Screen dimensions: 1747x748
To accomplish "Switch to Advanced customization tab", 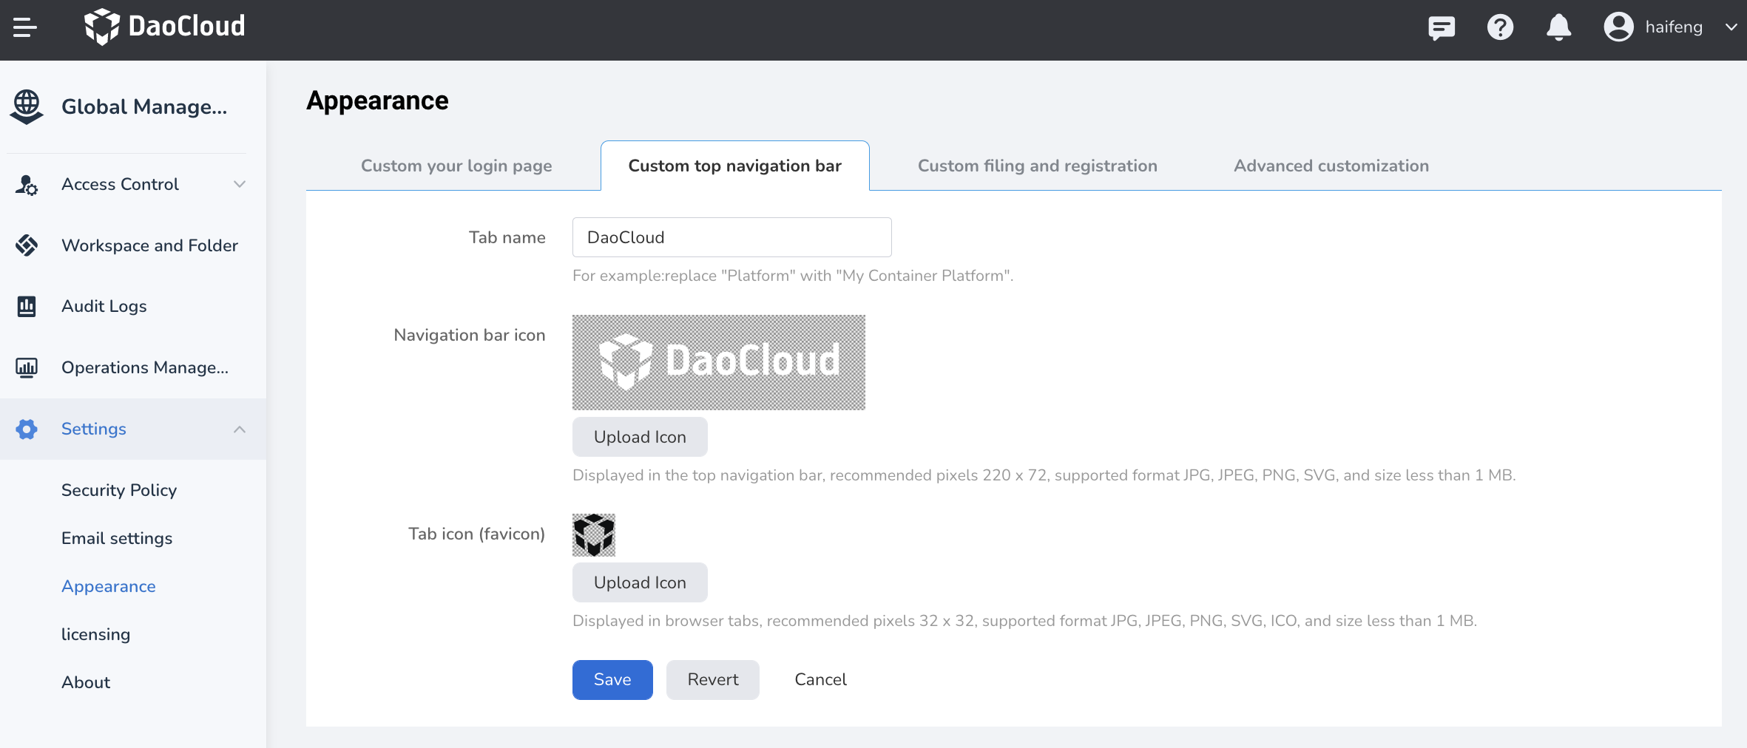I will coord(1331,166).
